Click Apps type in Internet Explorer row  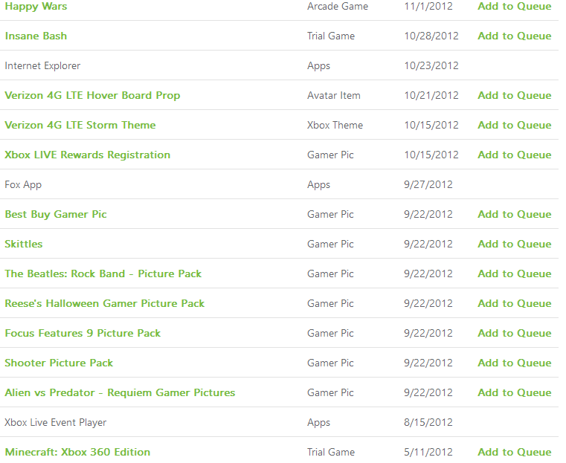tap(319, 66)
